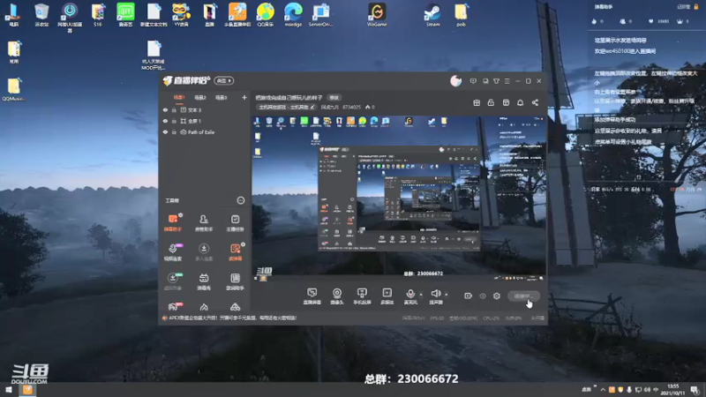Open the pob folder on desktop

click(461, 15)
